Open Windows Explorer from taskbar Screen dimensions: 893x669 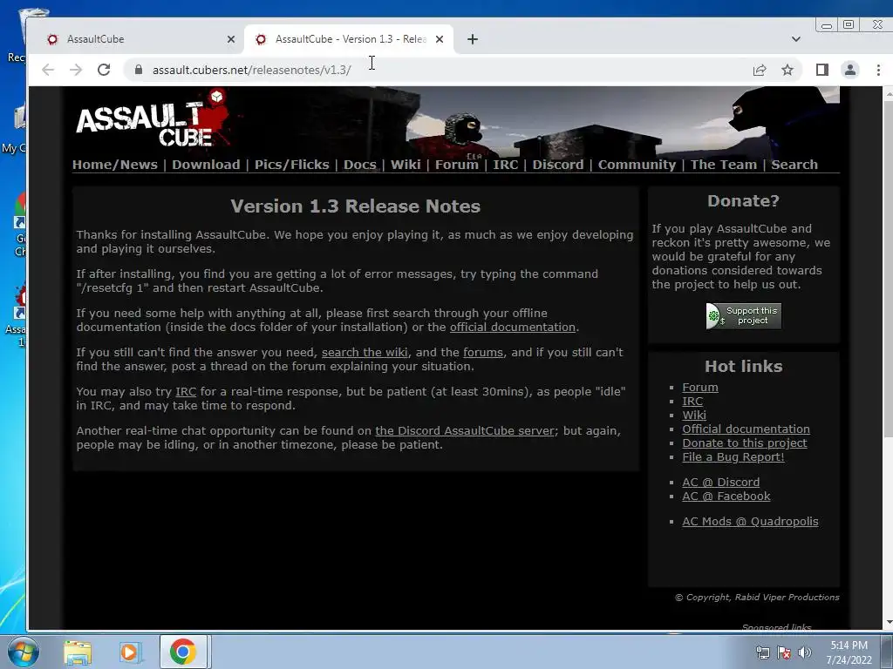pos(78,652)
